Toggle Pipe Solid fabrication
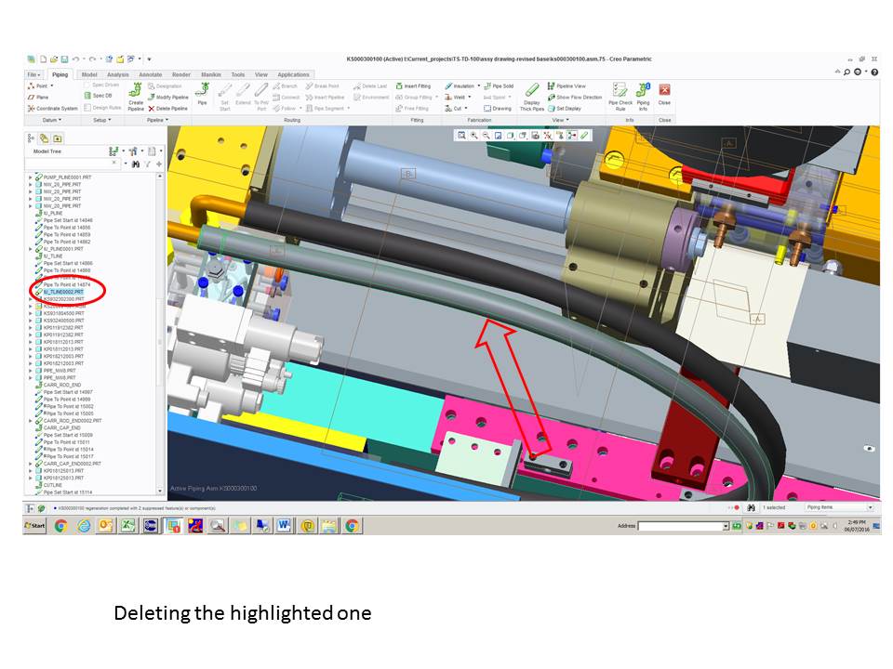This screenshot has height=669, width=893. (499, 85)
